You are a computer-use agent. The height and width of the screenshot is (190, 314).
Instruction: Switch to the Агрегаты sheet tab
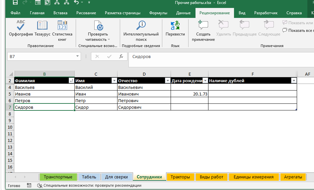tap(293, 177)
